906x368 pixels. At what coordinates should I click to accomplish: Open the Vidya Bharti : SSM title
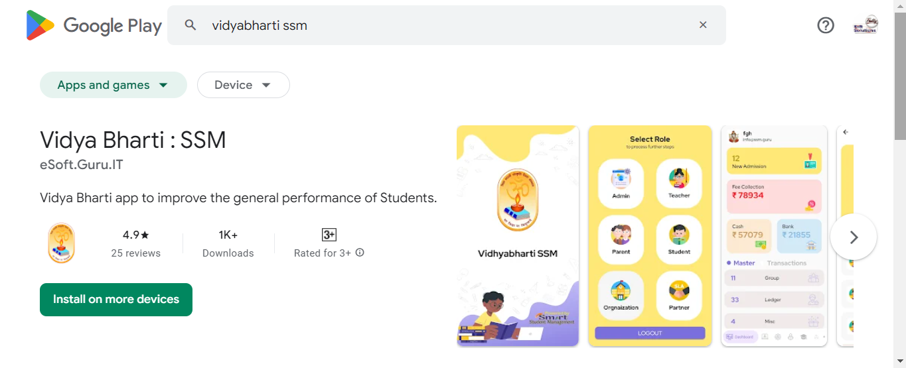coord(133,140)
